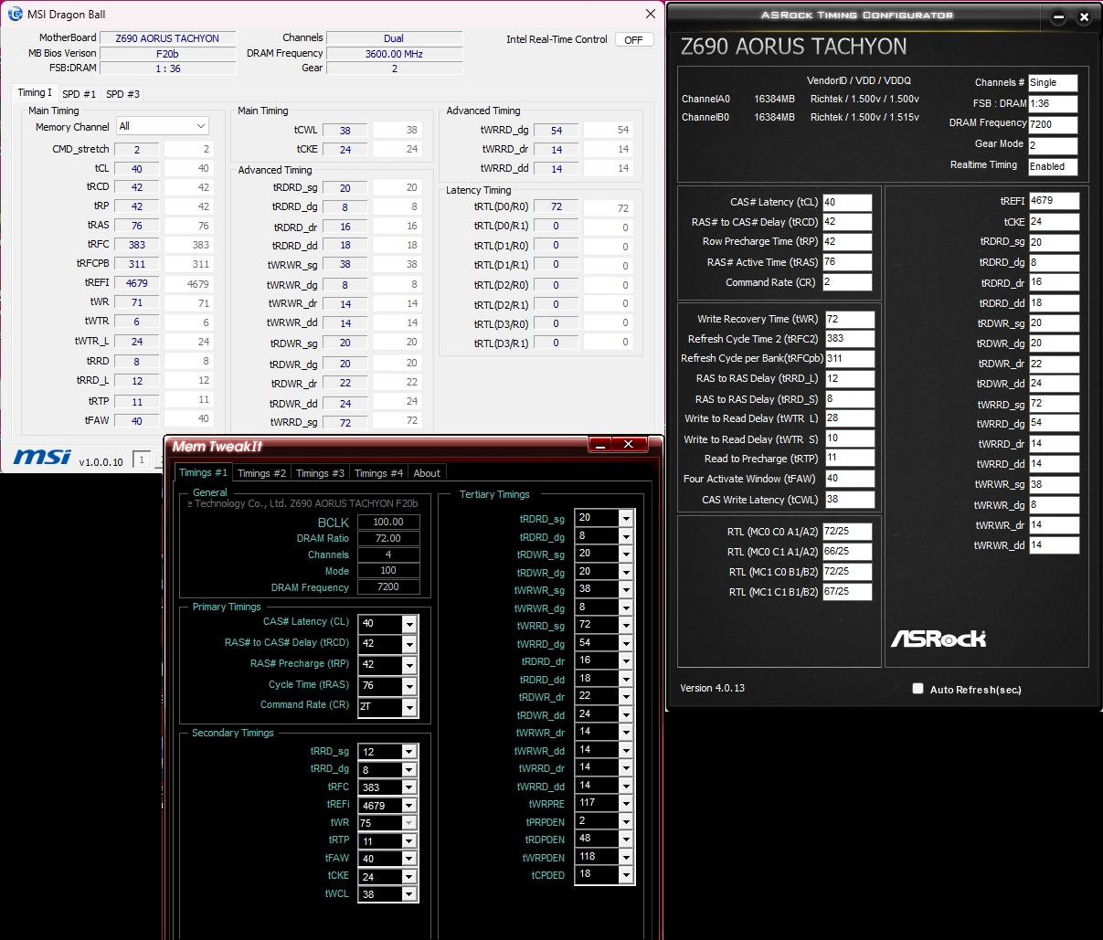The width and height of the screenshot is (1103, 940).
Task: Open the Cycle Time (tRAS) dropdown
Action: point(409,686)
